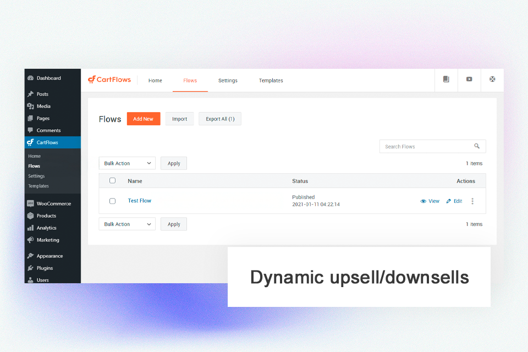This screenshot has width=528, height=352.
Task: Click the top Apply button
Action: click(174, 163)
